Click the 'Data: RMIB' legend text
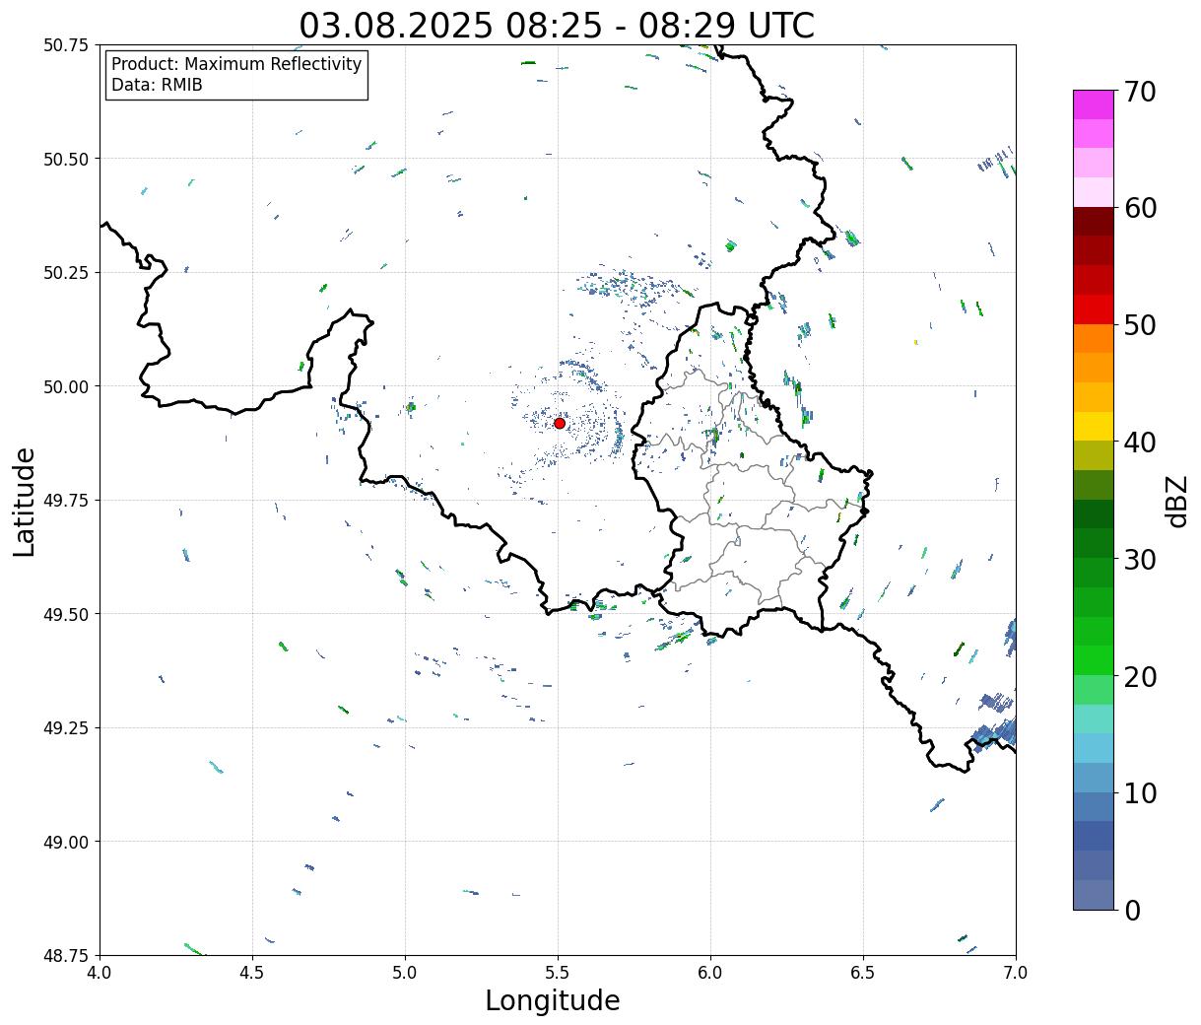 tap(157, 86)
